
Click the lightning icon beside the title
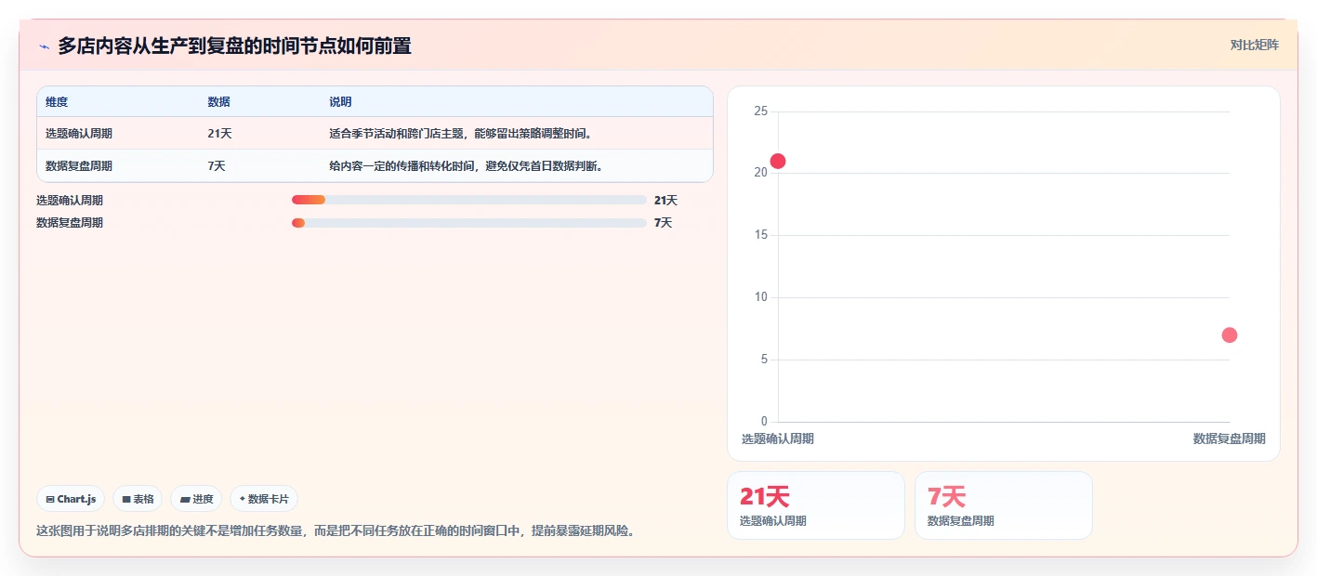(44, 46)
